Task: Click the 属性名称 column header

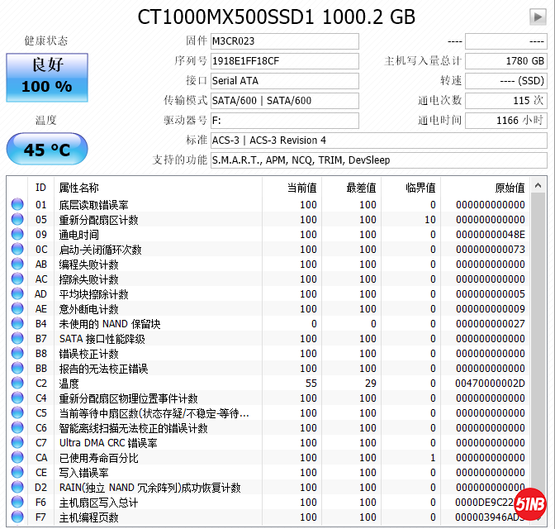Action: click(x=78, y=188)
